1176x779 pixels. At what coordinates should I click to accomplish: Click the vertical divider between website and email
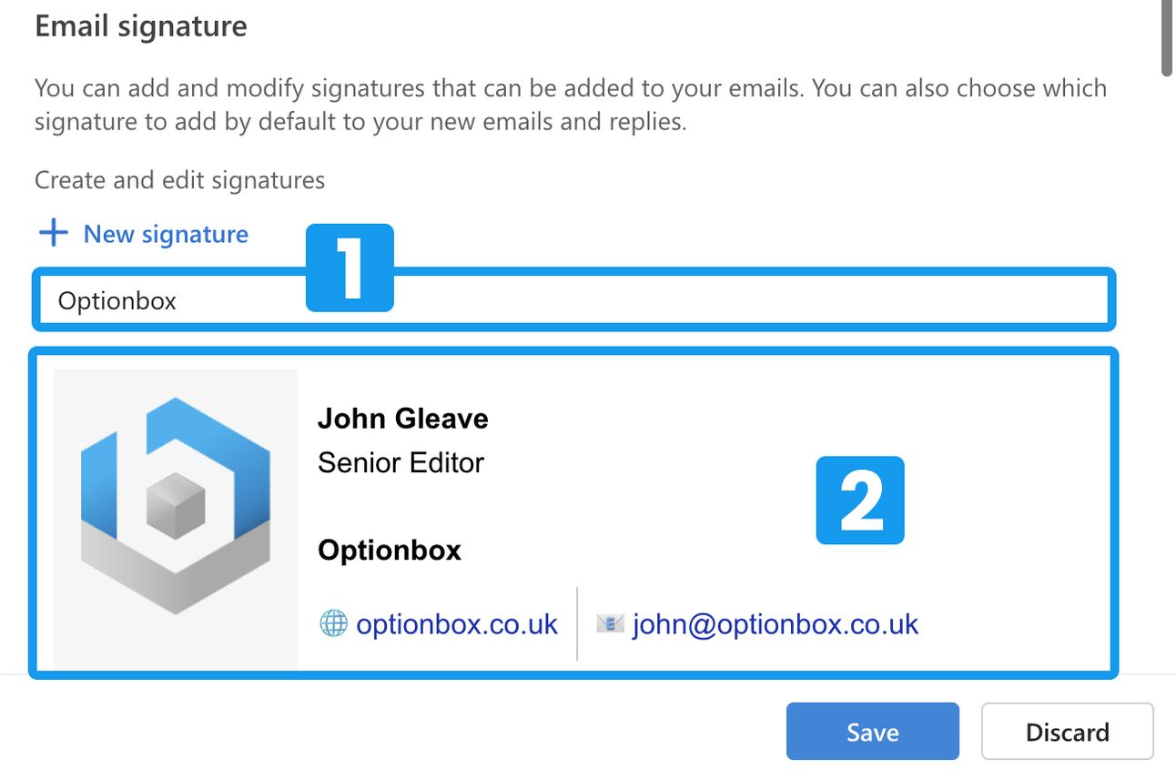coord(577,623)
